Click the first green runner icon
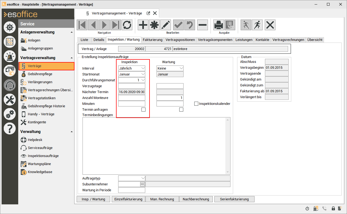This screenshot has height=214, width=347. click(x=246, y=25)
